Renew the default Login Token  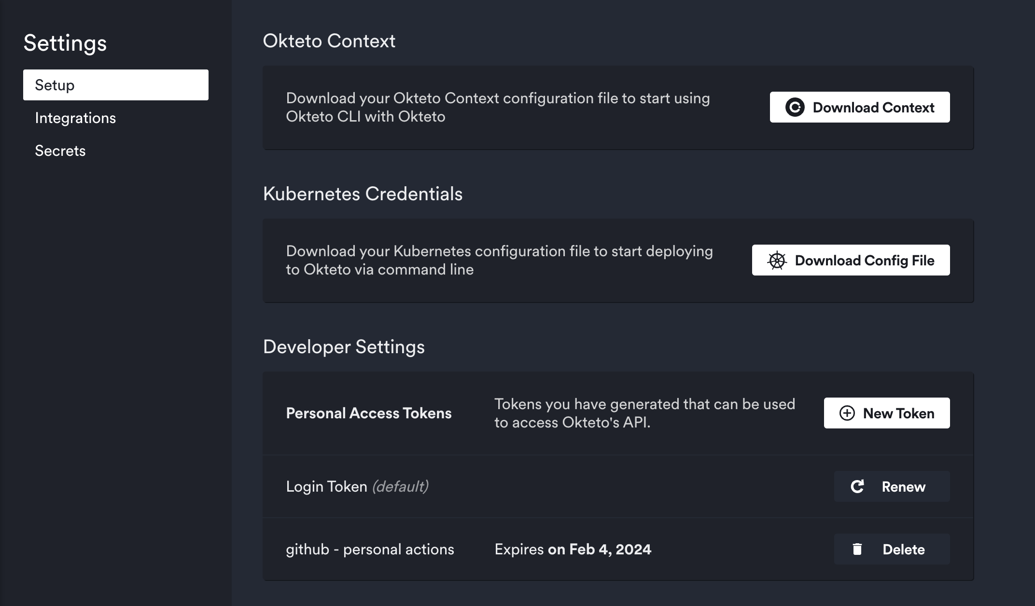(903, 487)
